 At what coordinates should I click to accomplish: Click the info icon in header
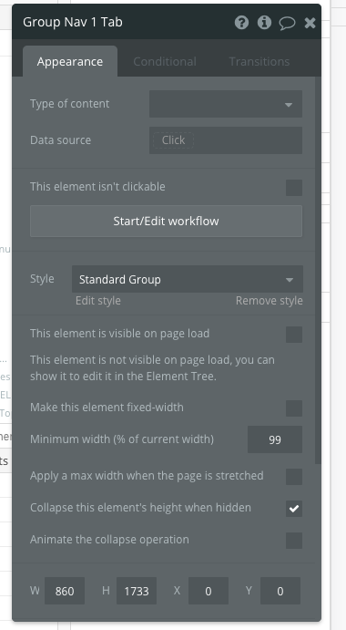tap(264, 23)
